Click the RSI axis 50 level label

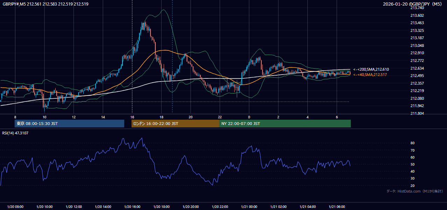coord(413,164)
